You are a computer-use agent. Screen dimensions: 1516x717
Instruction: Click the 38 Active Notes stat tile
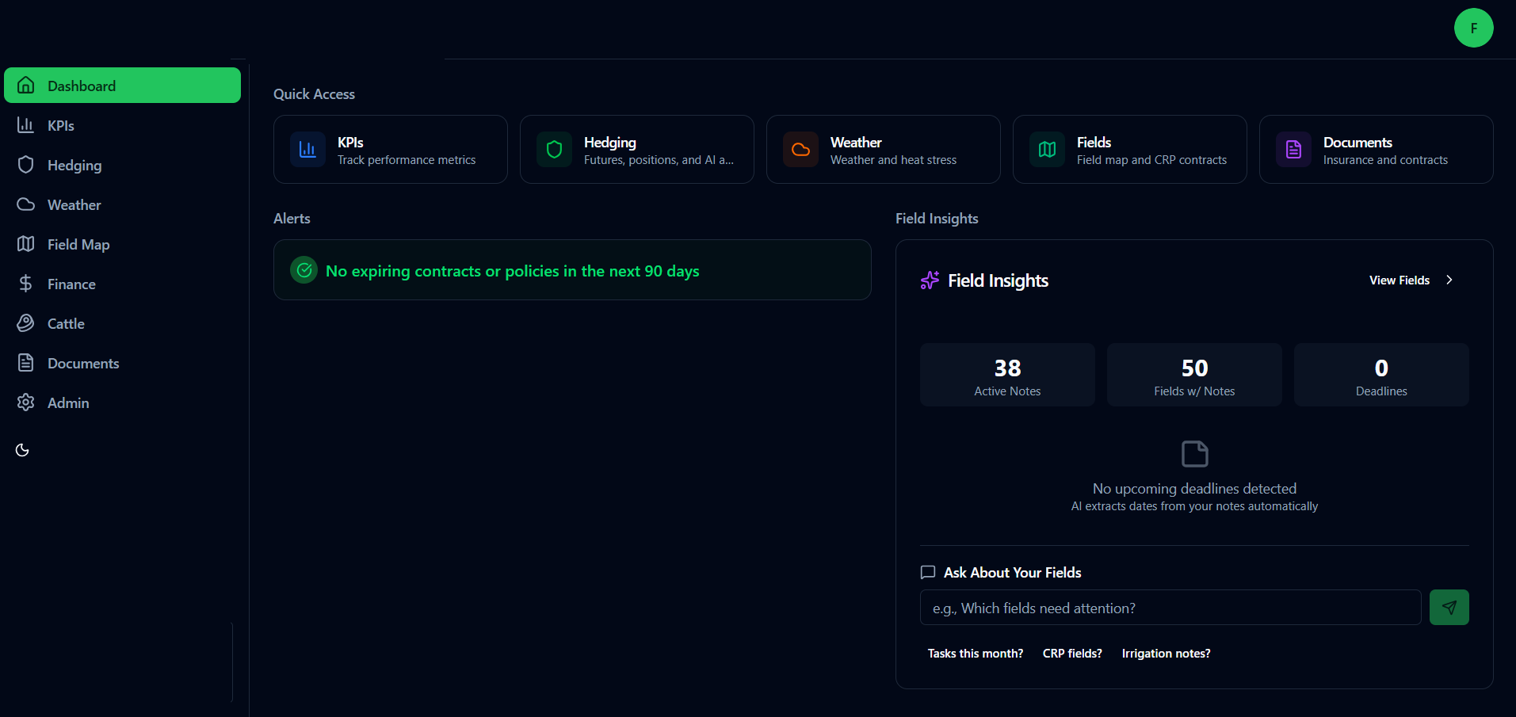1007,375
